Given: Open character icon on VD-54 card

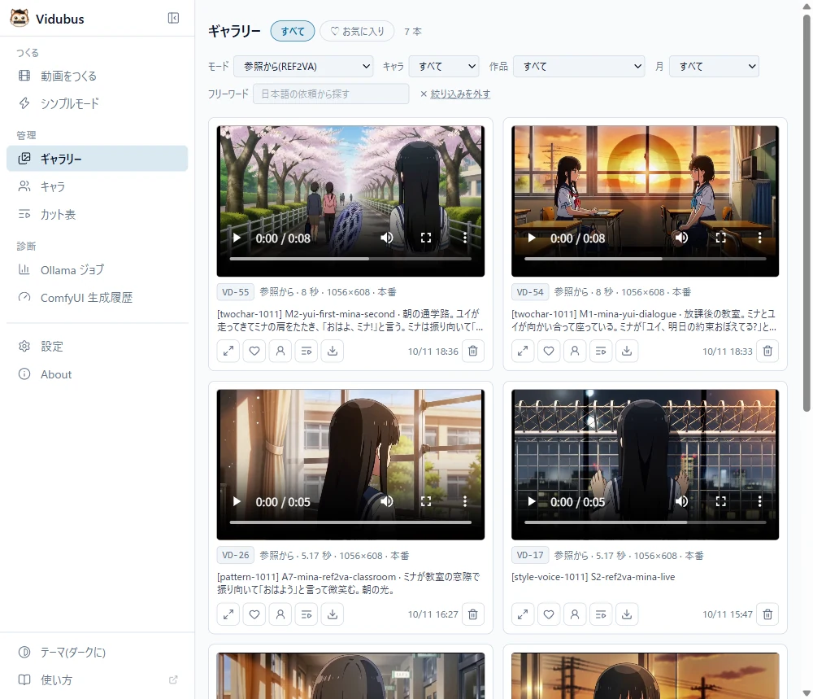Looking at the screenshot, I should point(575,351).
